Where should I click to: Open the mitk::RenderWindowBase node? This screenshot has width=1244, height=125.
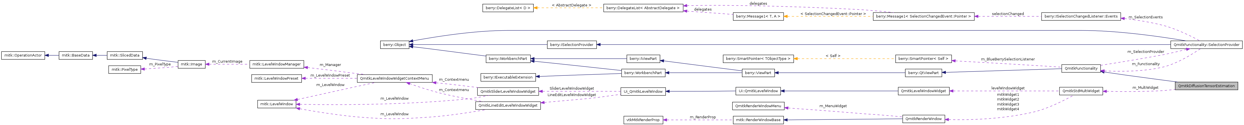click(758, 120)
